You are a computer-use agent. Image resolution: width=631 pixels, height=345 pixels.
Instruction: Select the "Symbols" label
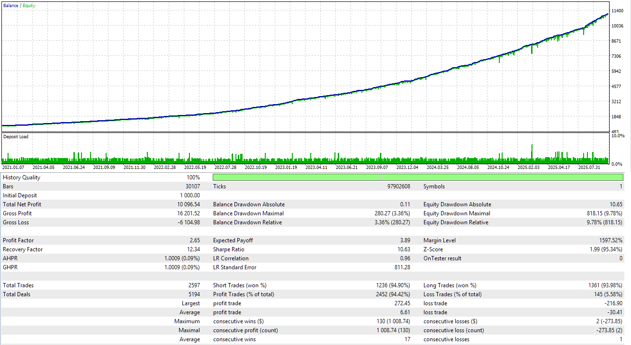click(434, 186)
